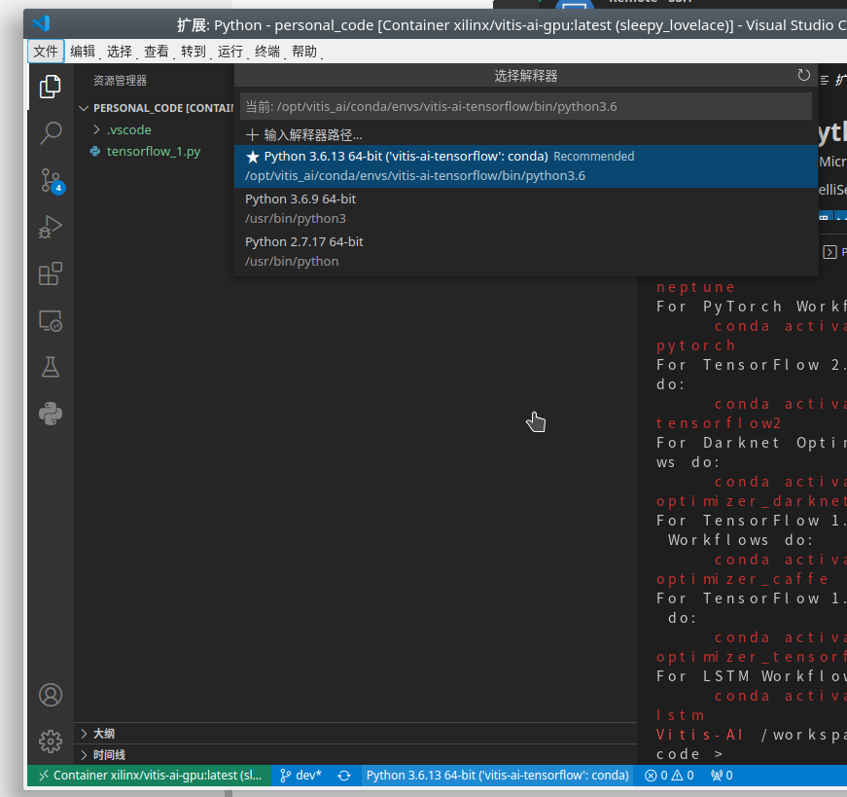
Task: Open the Accounts icon
Action: (51, 695)
